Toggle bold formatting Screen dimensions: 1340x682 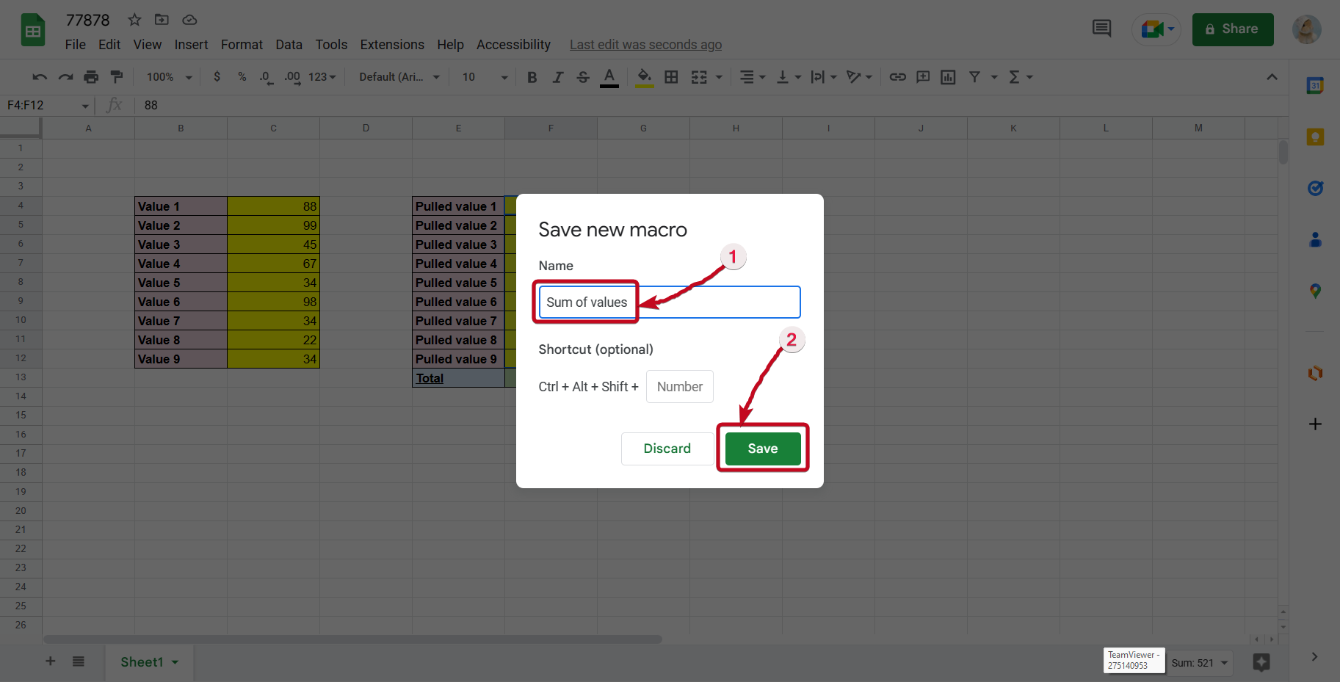point(532,76)
